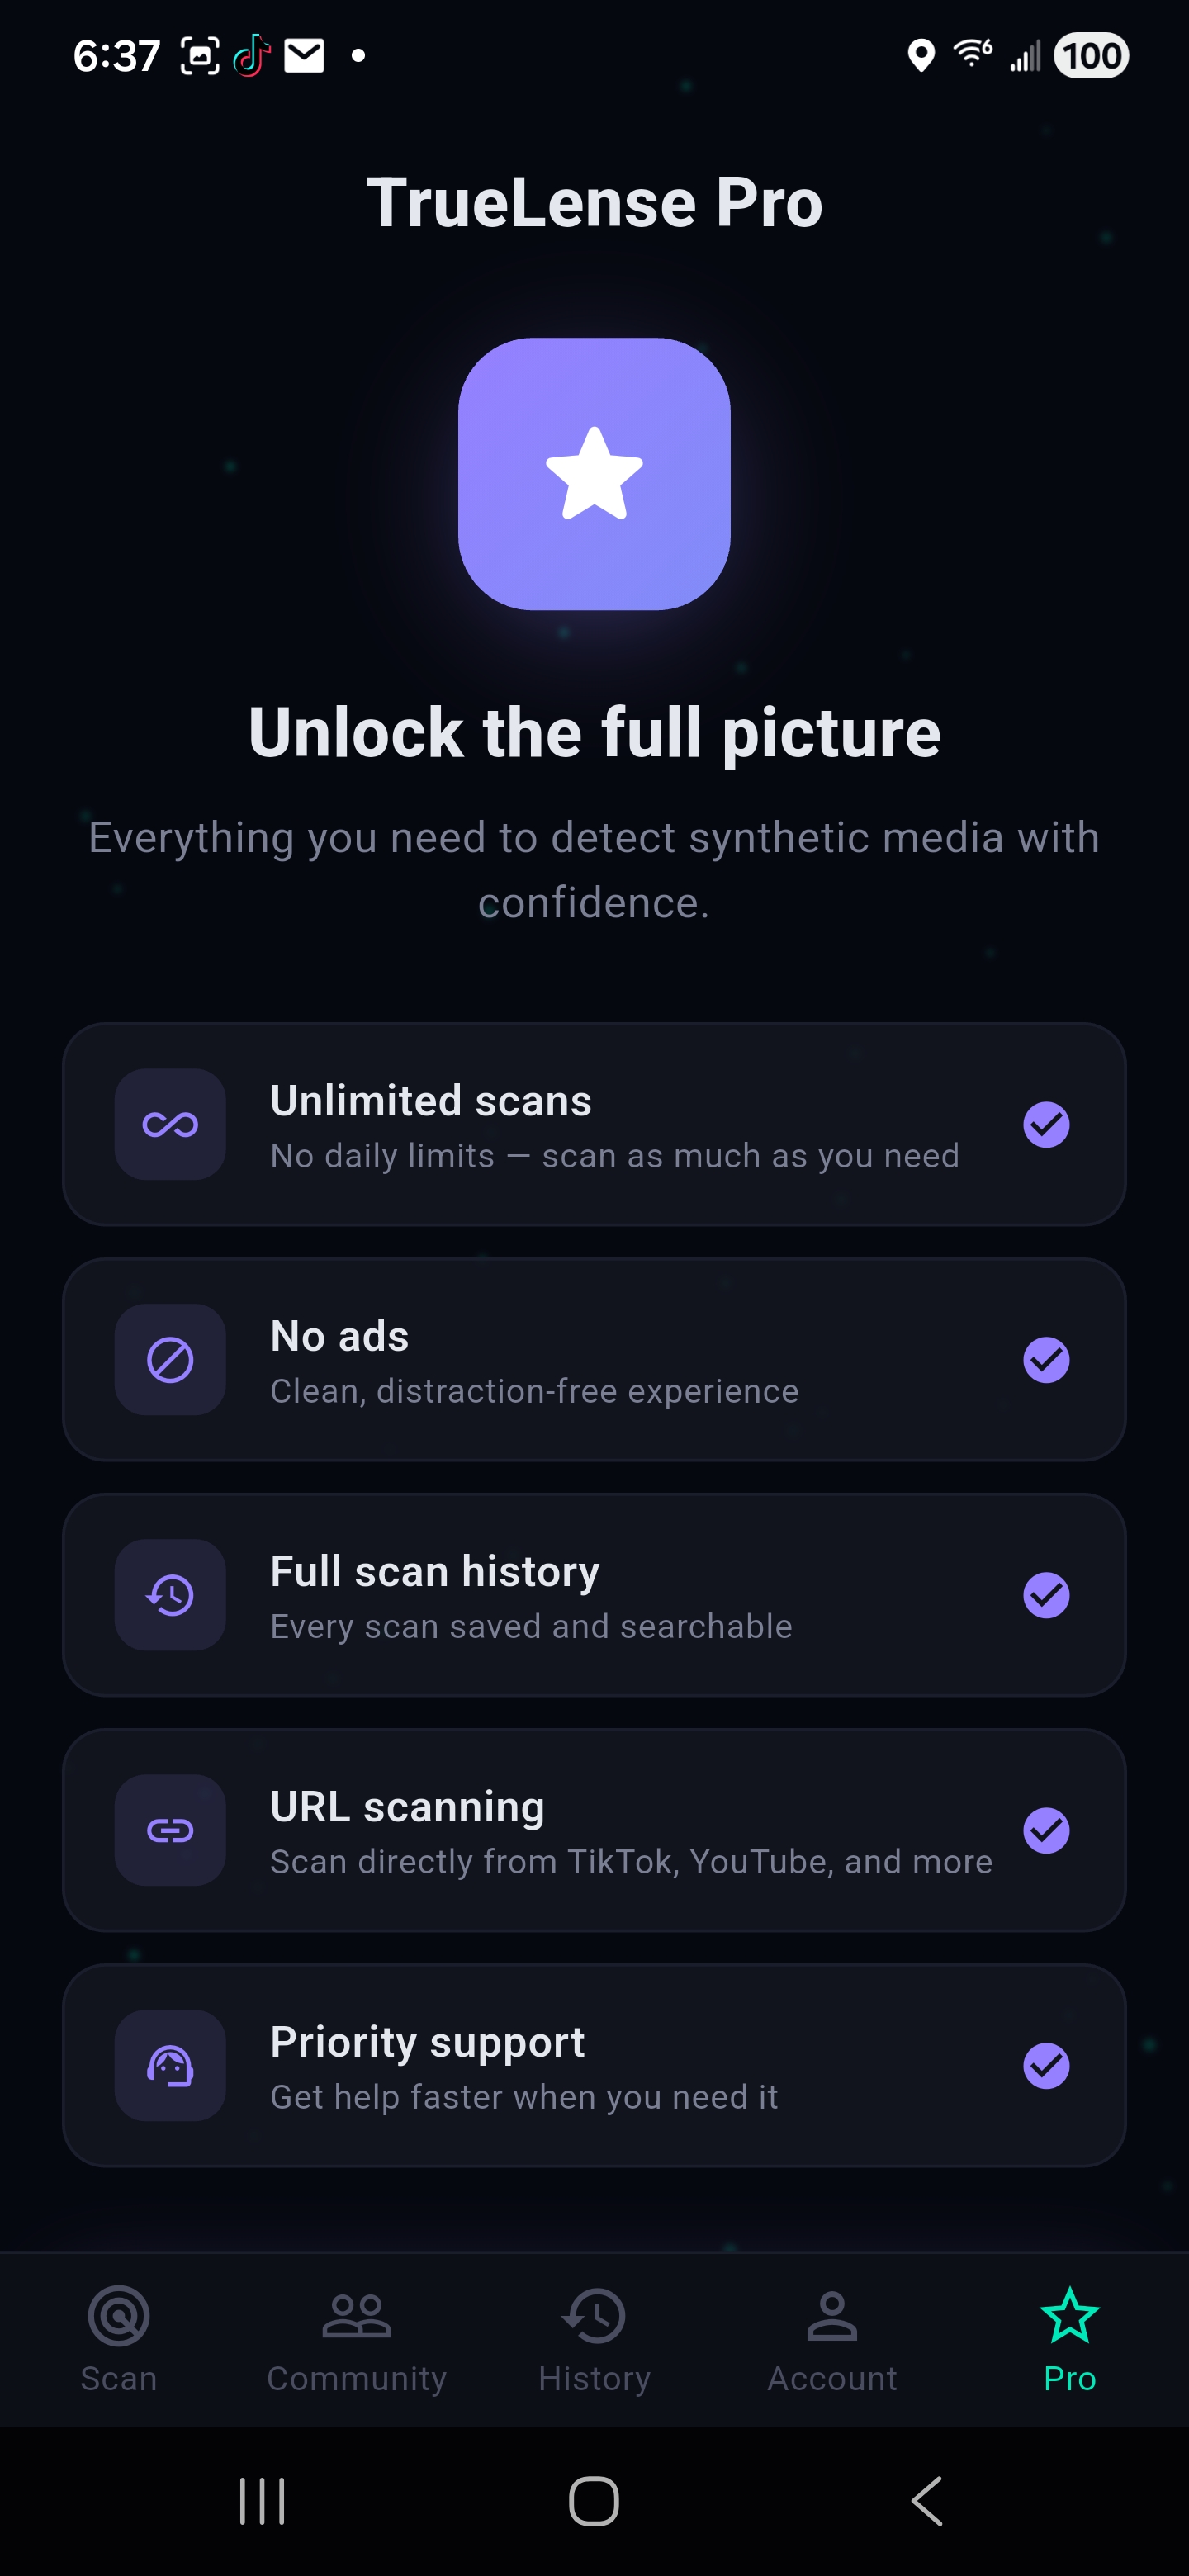Switch to the Scan tab
This screenshot has width=1189, height=2576.
pos(119,2338)
